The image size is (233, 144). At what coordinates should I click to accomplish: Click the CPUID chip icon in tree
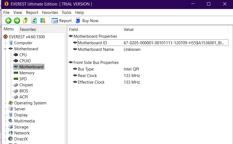[x=16, y=61]
